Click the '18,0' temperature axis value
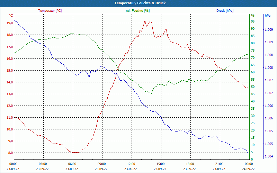This screenshot has width=277, height=173. [x=10, y=35]
